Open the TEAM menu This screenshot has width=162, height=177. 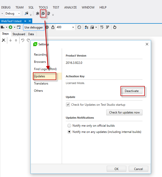(19, 7)
